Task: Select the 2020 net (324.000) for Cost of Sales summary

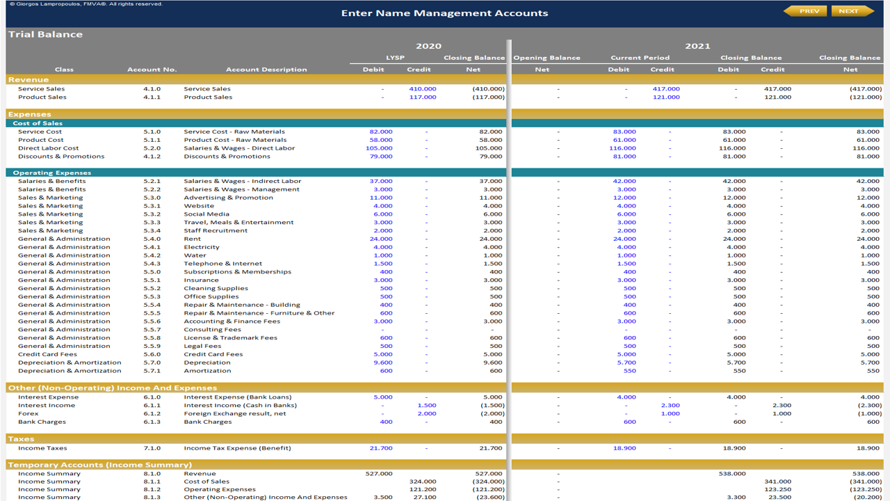Action: tap(488, 482)
